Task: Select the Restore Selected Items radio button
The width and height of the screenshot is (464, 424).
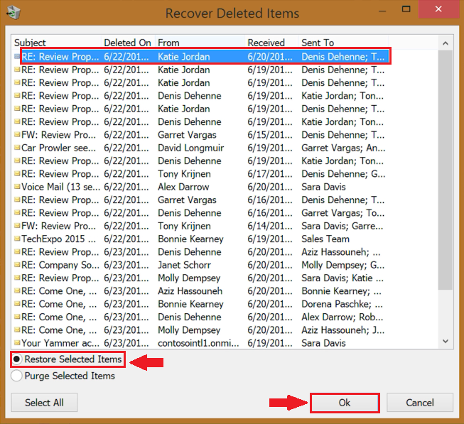Action: 16,359
